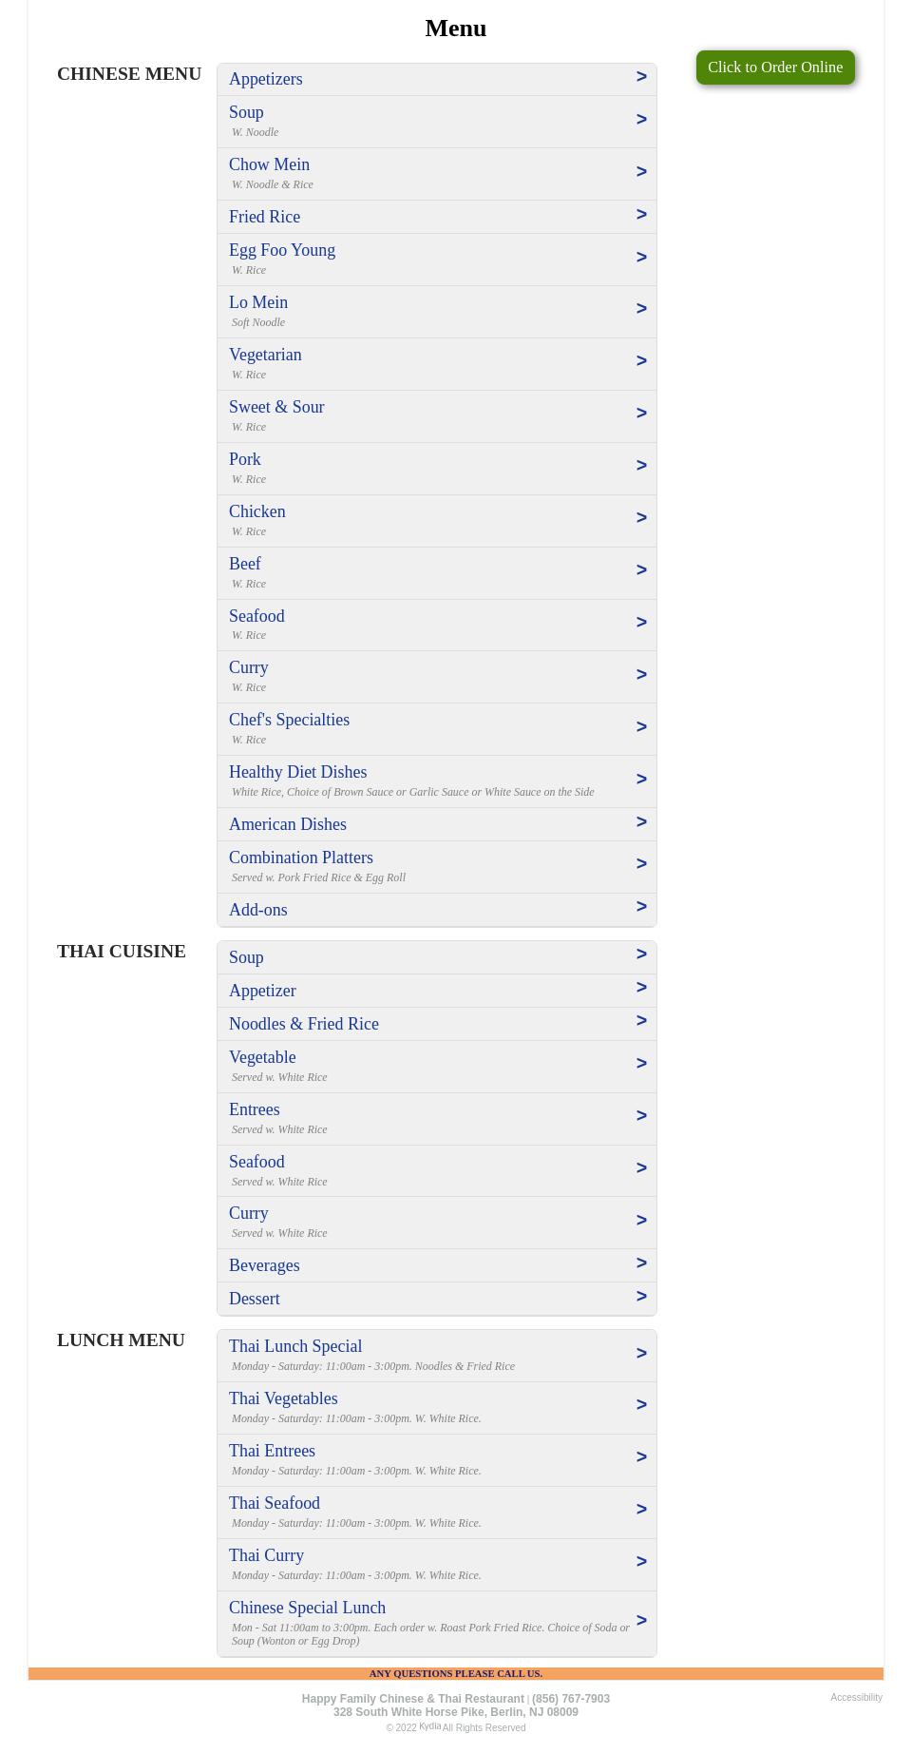Open the Combination Platters category
This screenshot has height=1754, width=912.
click(x=300, y=858)
